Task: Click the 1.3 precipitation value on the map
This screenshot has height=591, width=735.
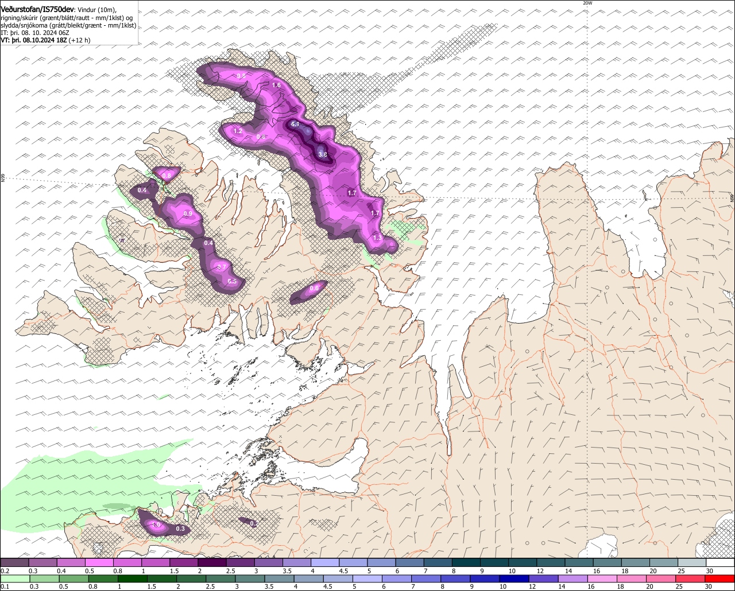Action: point(377,238)
